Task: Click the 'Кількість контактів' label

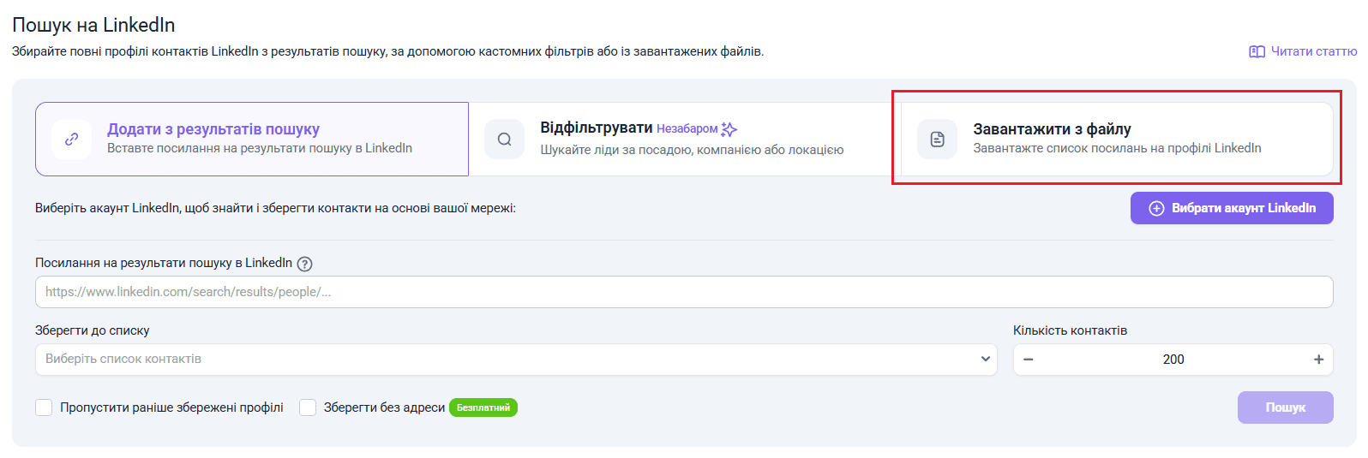Action: tap(1070, 330)
